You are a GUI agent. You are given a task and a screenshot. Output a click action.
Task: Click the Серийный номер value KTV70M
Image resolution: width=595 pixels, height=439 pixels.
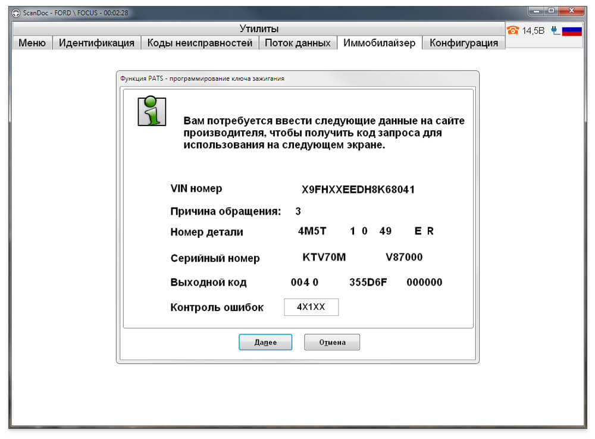point(324,257)
